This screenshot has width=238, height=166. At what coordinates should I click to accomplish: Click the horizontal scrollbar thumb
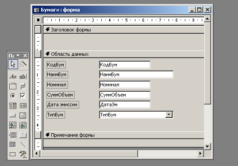coord(89,154)
